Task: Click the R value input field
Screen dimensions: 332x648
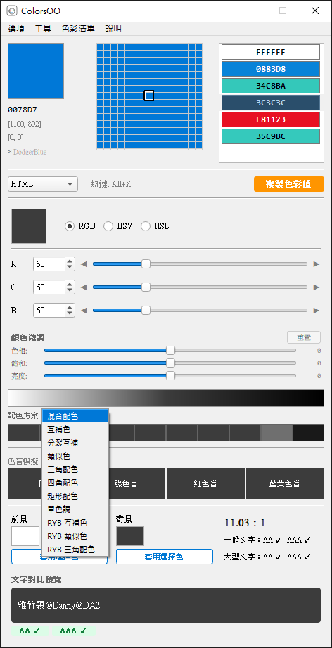Action: point(49,264)
